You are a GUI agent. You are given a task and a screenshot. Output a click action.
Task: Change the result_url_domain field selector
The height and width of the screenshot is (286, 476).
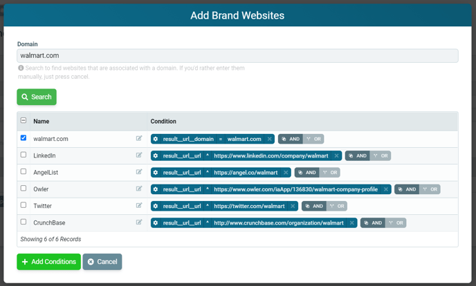pos(188,139)
